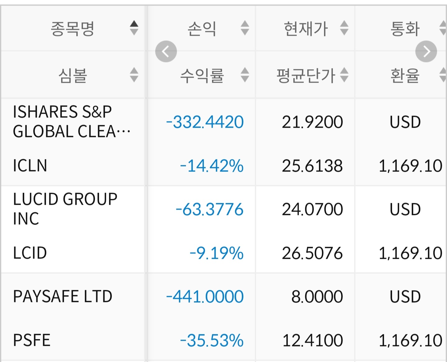Sort by 현재가 column sort arrows

pos(344,28)
